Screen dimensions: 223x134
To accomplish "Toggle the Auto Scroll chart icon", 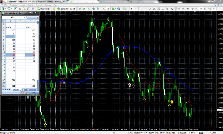I will 103,9.
